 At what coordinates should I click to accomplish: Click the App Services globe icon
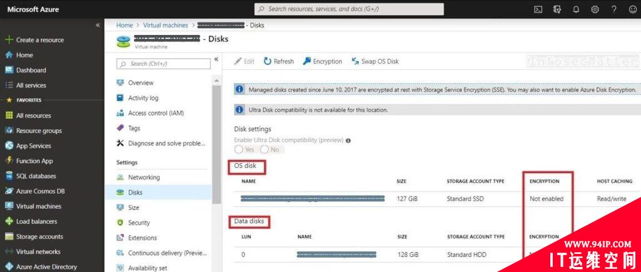tap(9, 146)
